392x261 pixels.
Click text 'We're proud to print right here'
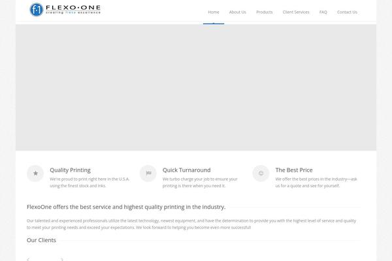tap(90, 182)
